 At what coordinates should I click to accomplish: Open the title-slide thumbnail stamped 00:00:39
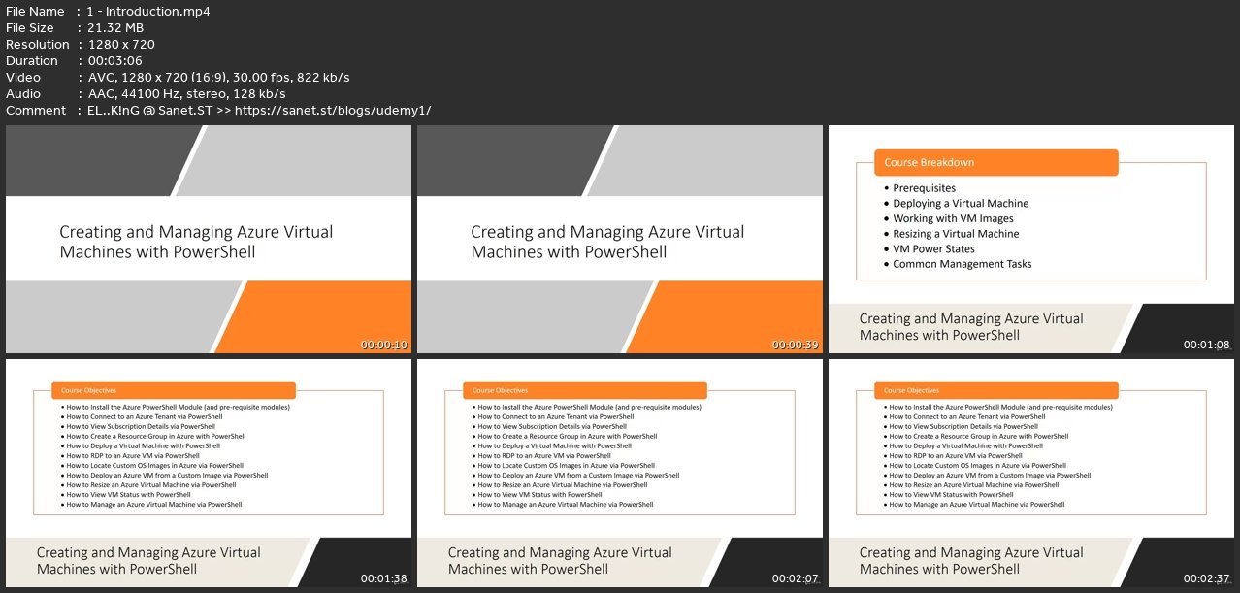(x=620, y=239)
